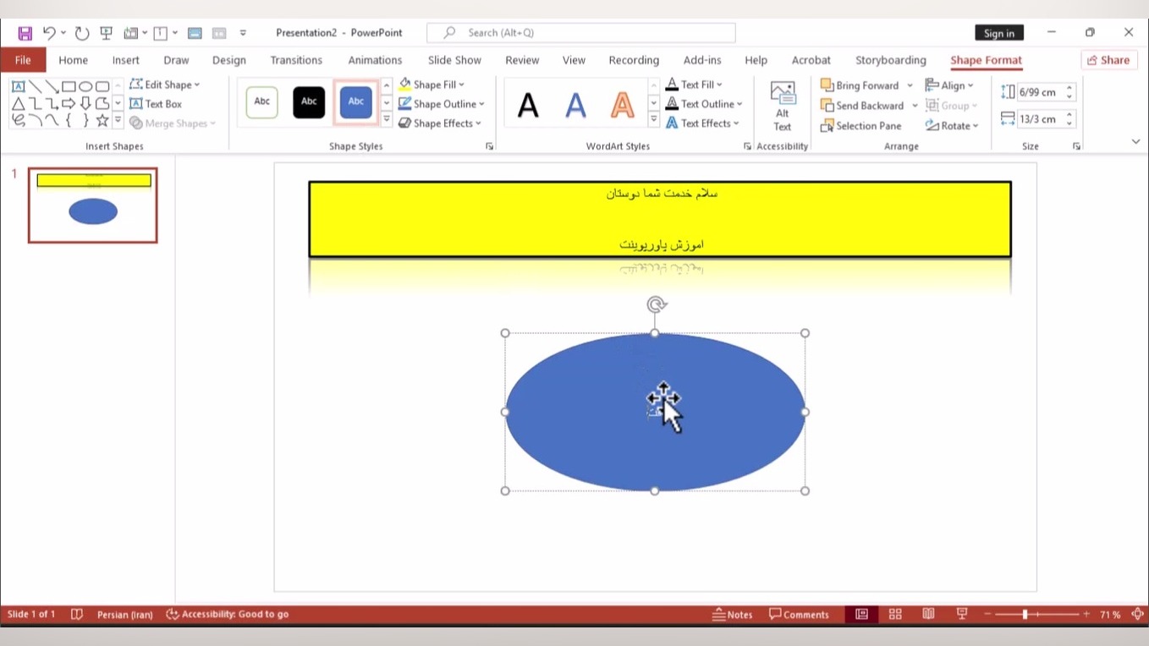Open the Slide Show tab
Viewport: 1149px width, 646px height.
[454, 60]
